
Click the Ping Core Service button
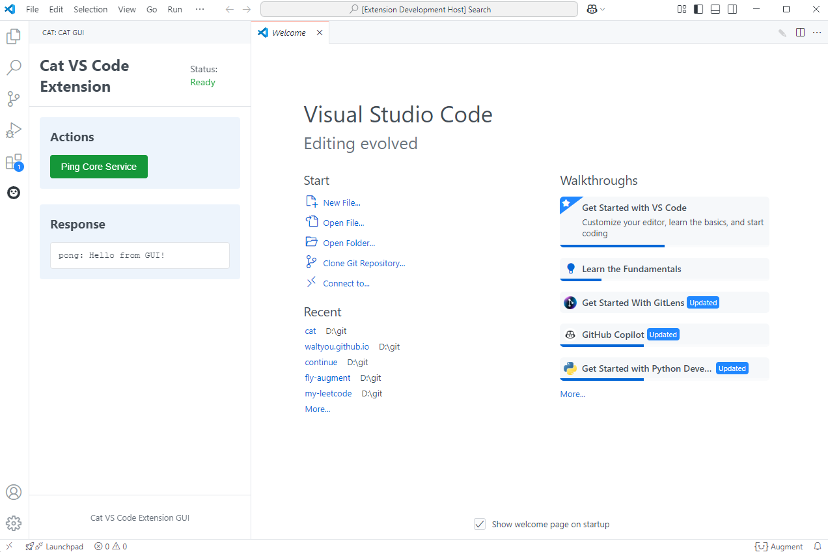click(x=99, y=167)
